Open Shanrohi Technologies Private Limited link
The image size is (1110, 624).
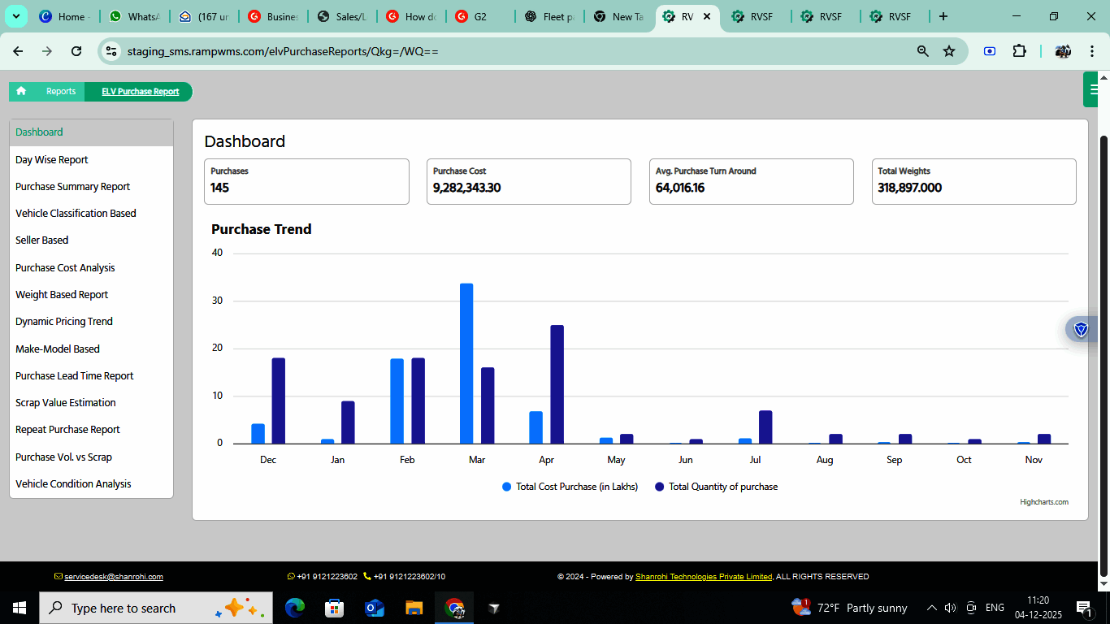click(x=704, y=577)
